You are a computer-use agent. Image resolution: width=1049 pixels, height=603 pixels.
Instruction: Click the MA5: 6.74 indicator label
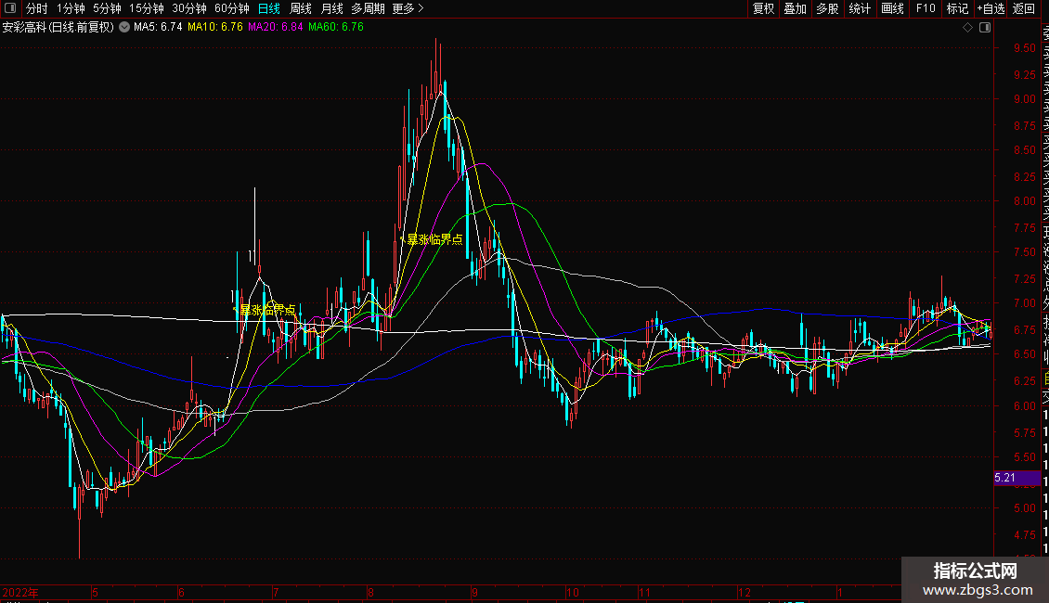pyautogui.click(x=158, y=28)
